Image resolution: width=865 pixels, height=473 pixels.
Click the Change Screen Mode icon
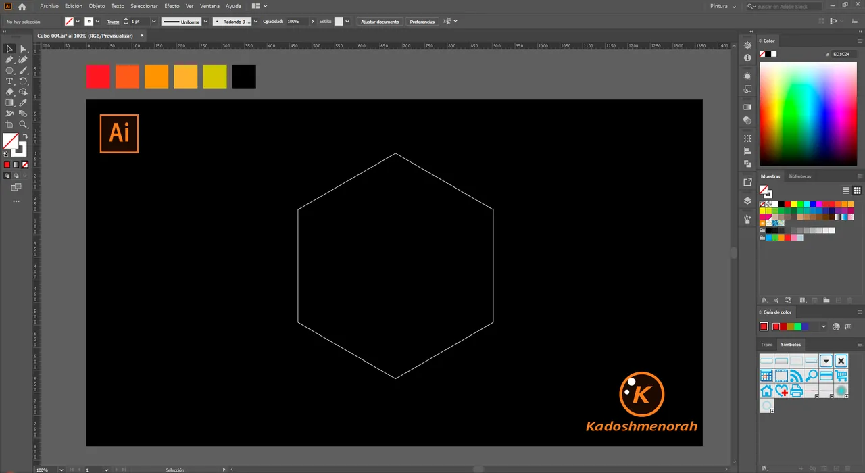pyautogui.click(x=16, y=187)
